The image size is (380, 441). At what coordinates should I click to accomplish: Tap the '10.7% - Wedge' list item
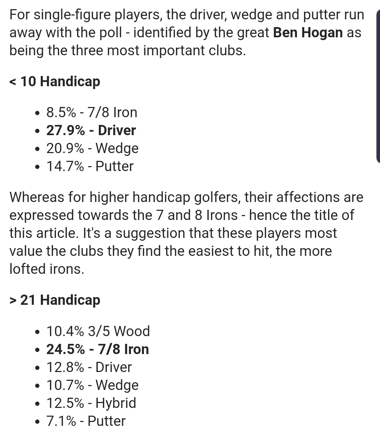(92, 385)
